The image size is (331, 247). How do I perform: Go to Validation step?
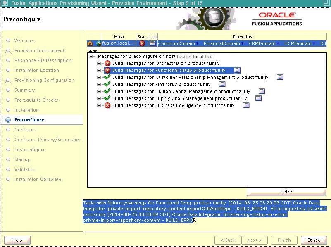point(25,169)
